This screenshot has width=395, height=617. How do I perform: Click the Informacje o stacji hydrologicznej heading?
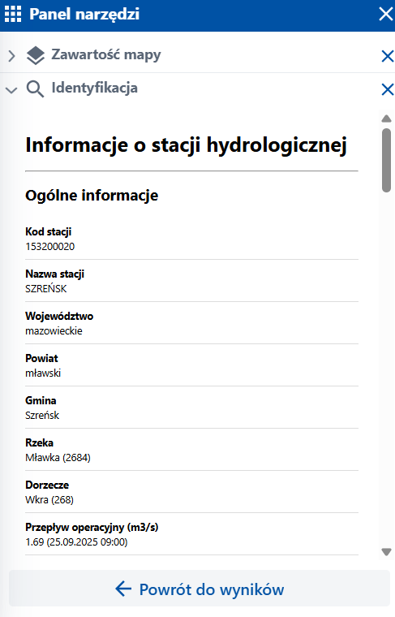(x=186, y=145)
